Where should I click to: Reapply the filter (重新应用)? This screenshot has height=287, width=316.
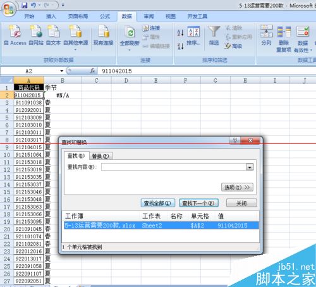[238, 37]
